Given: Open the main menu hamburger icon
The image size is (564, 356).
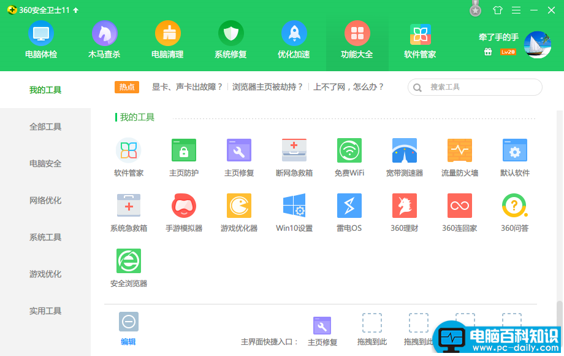Looking at the screenshot, I should (516, 10).
